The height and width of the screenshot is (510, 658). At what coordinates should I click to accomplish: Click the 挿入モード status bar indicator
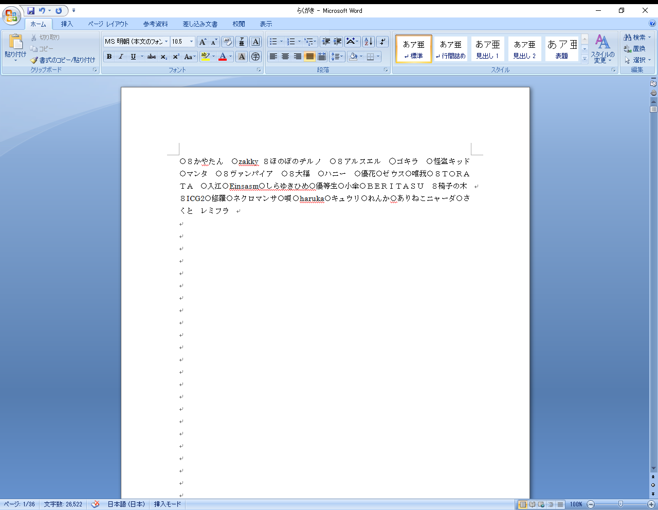168,504
